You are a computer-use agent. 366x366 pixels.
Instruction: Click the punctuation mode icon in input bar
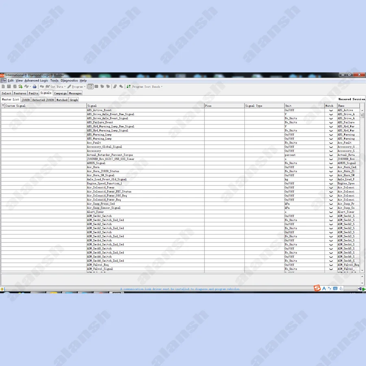(x=329, y=288)
